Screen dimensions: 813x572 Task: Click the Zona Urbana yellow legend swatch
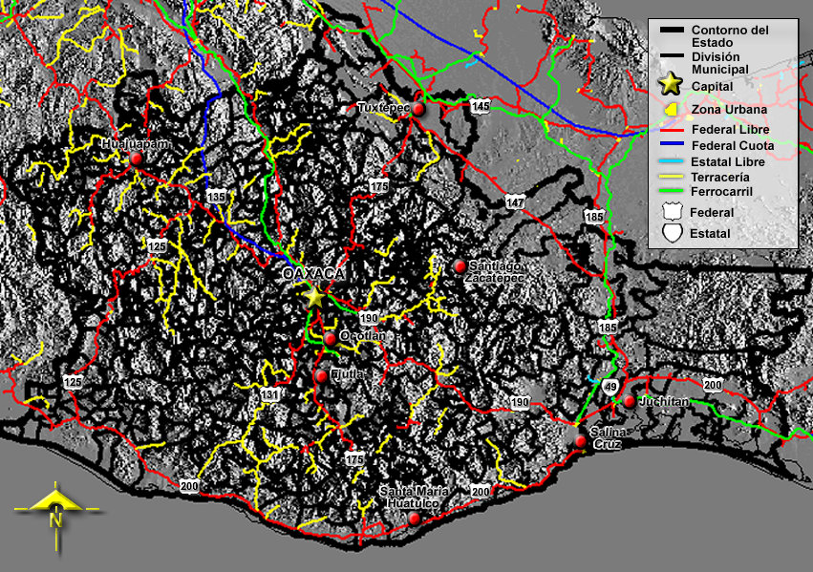(x=671, y=109)
